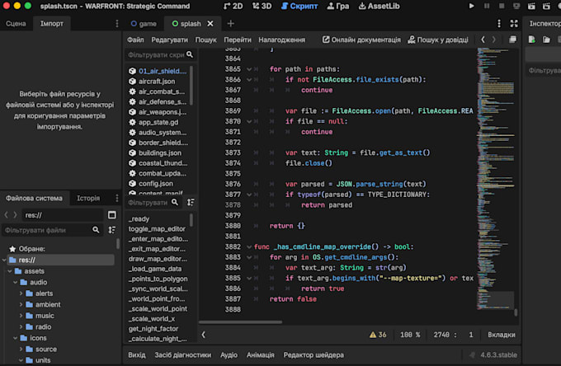Open the Перейти menu
Viewport: 561px width, 366px height.
[x=238, y=40]
